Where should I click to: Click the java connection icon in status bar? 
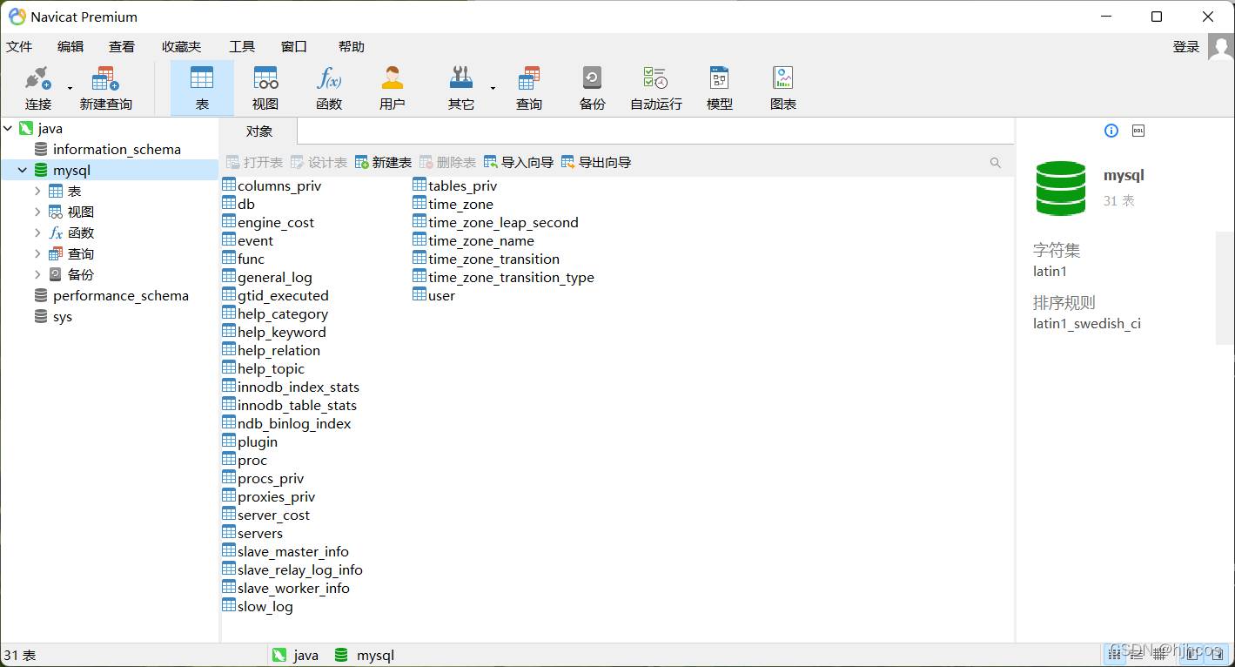click(x=279, y=655)
